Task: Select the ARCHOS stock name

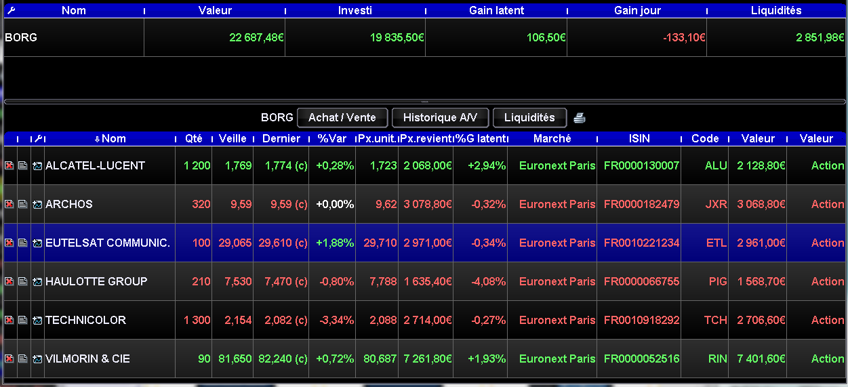Action: [x=69, y=204]
